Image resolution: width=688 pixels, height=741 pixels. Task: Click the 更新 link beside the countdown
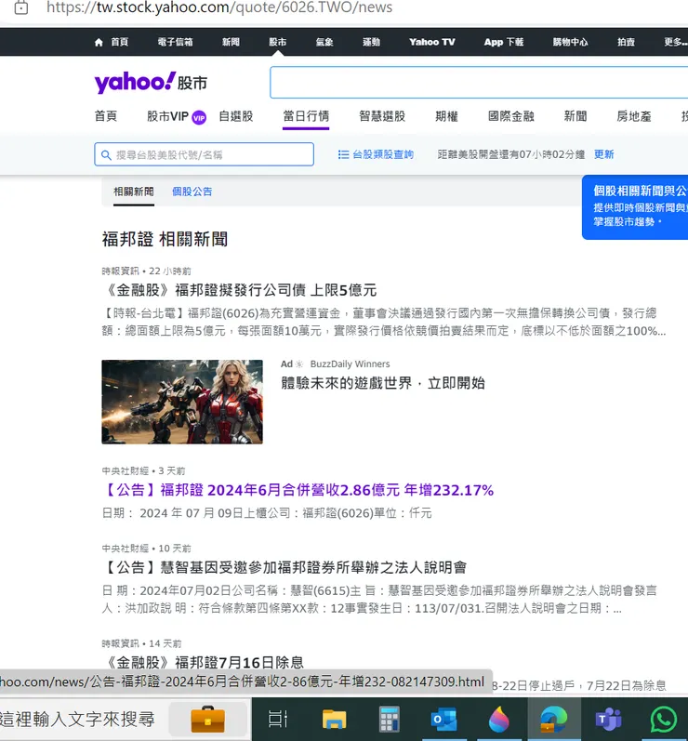pos(604,154)
